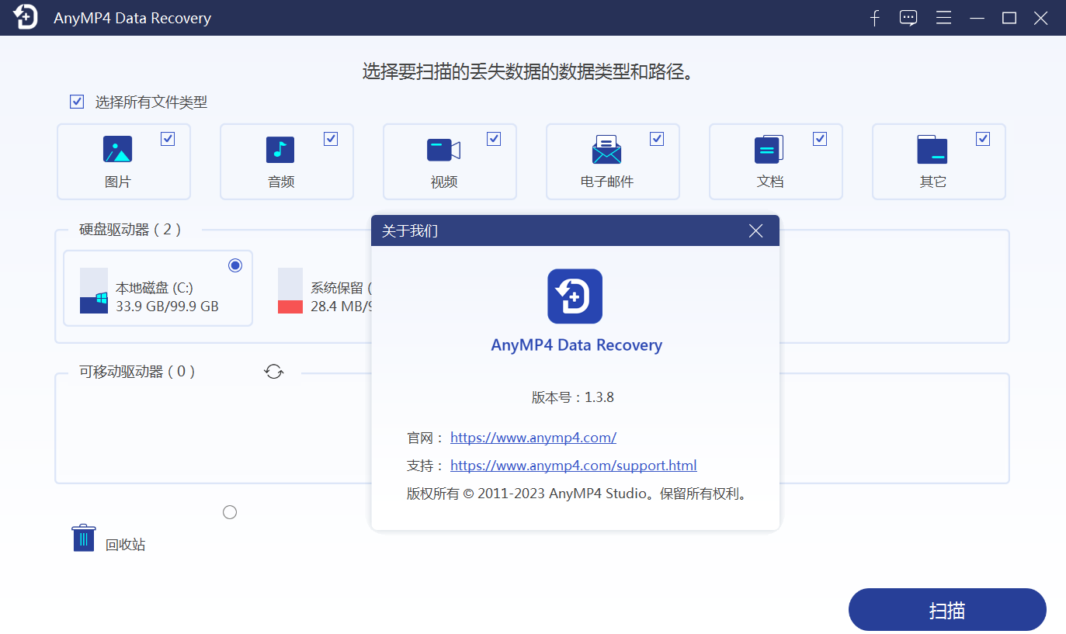The width and height of the screenshot is (1066, 634).
Task: Click the 33.9 GB/99.9 GB capacity text
Action: point(167,307)
